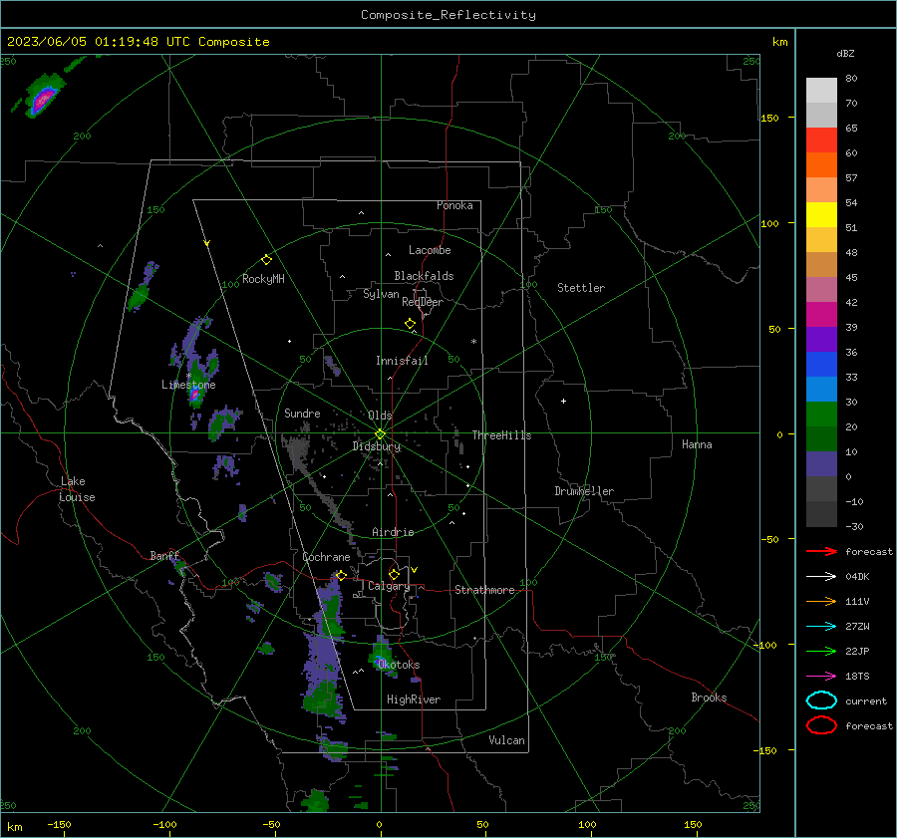Click the Limestone label
This screenshot has height=838, width=897.
(188, 385)
